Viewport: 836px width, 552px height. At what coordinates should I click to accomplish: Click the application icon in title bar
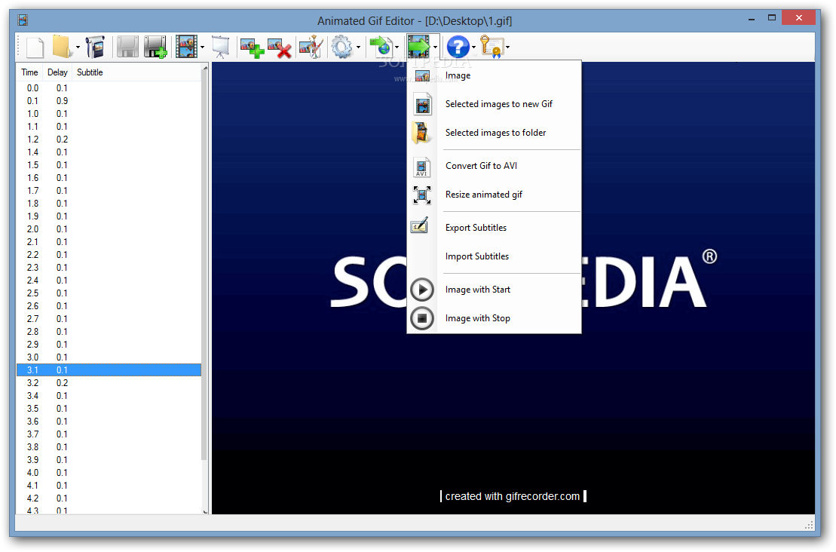[x=23, y=20]
